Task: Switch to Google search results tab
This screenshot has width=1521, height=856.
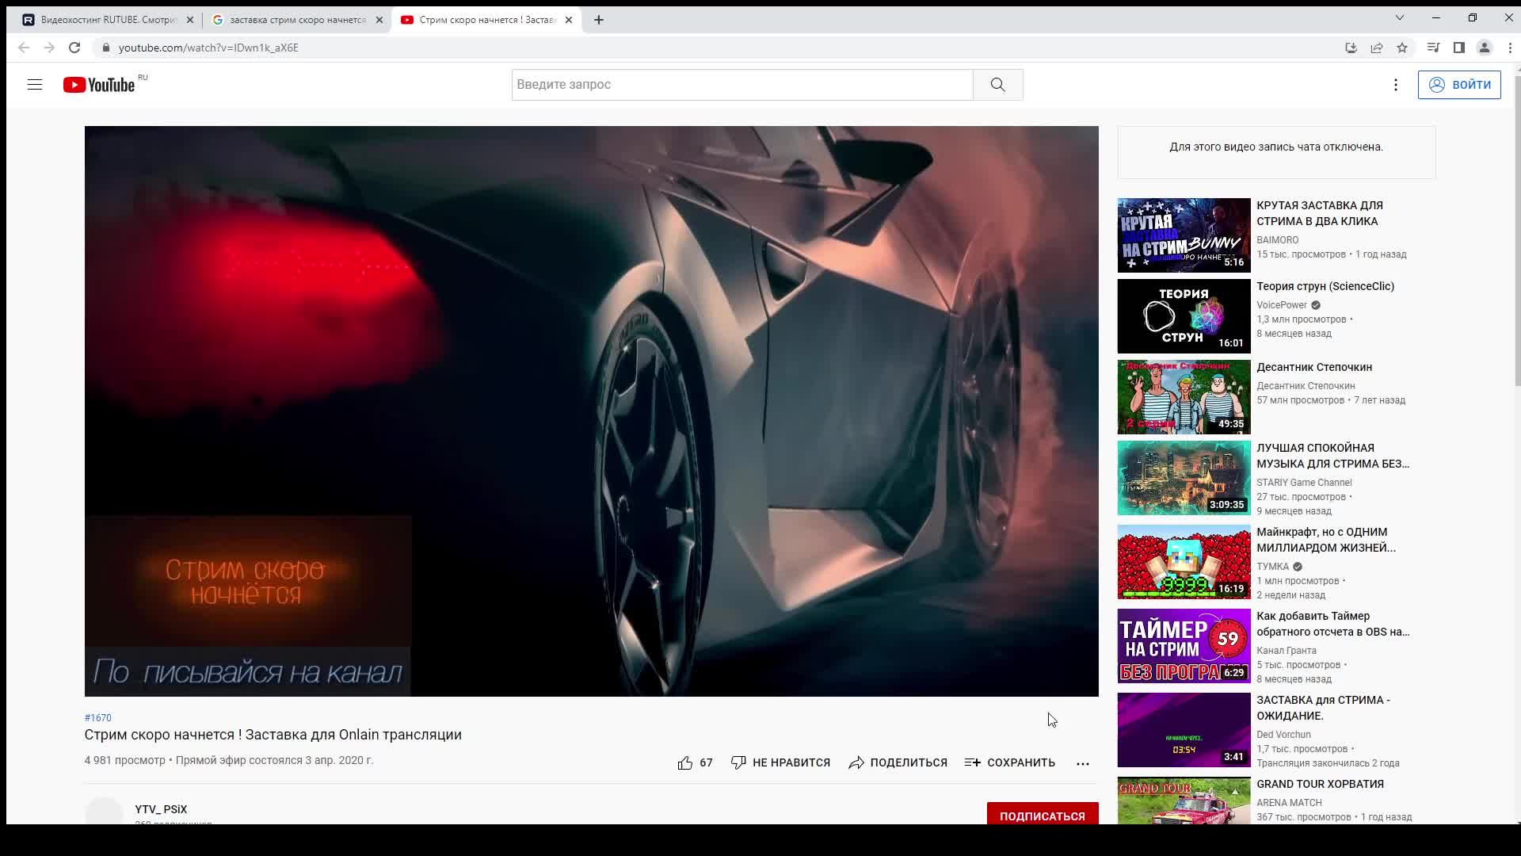Action: click(x=293, y=20)
